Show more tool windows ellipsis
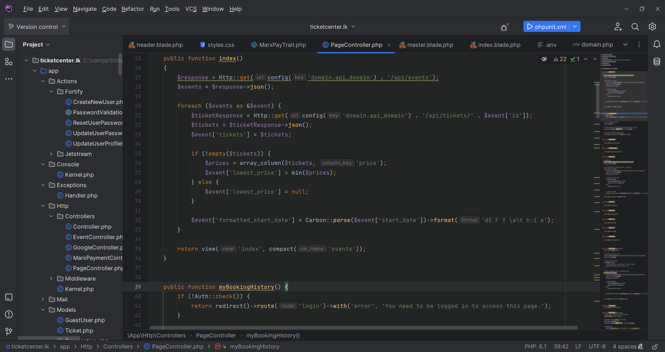 (x=9, y=79)
